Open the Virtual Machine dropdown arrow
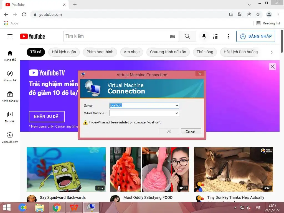284x213 pixels. [177, 113]
